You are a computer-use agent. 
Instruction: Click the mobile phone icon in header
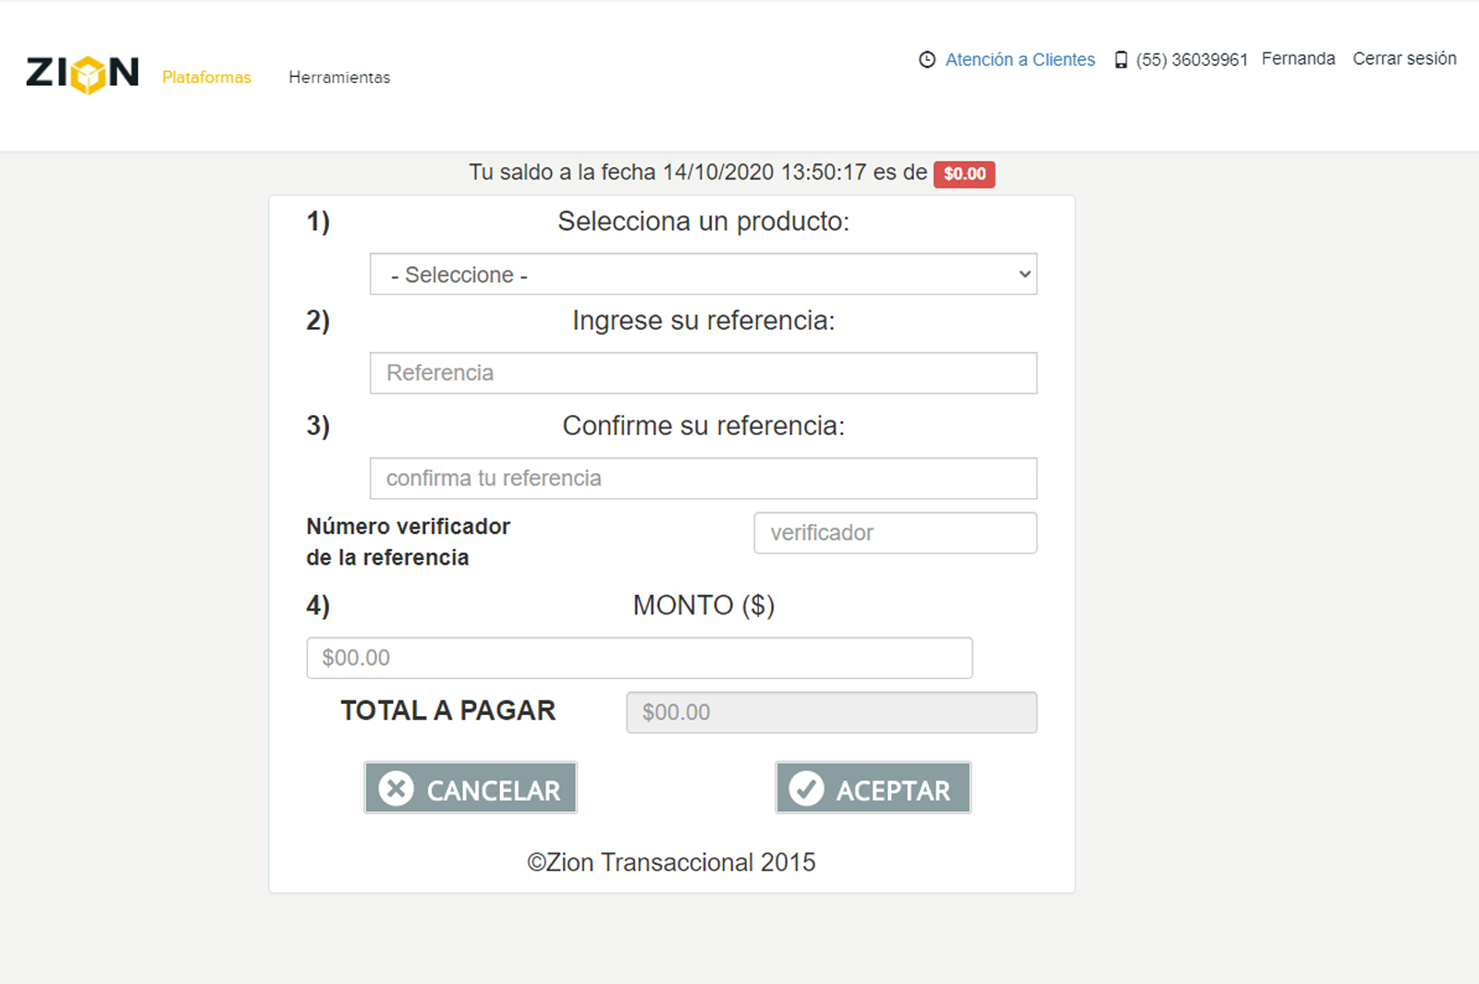pyautogui.click(x=1120, y=60)
